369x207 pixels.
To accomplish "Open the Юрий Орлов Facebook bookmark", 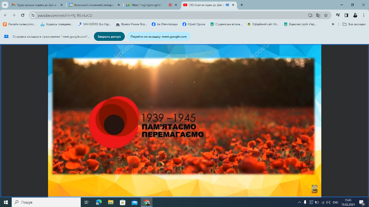I will tap(194, 24).
